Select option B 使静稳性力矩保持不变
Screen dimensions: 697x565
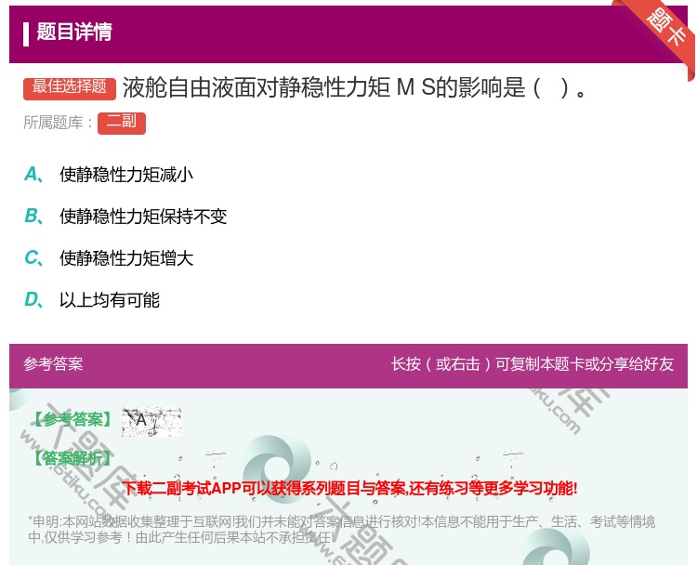[125, 216]
